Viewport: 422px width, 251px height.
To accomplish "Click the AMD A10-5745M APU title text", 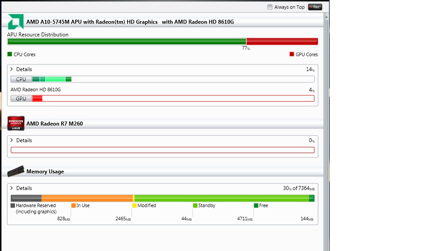I will pos(130,22).
